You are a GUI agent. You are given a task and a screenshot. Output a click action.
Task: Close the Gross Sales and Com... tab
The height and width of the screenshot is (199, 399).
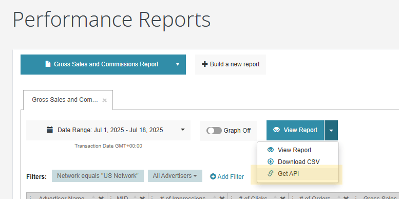[x=104, y=100]
